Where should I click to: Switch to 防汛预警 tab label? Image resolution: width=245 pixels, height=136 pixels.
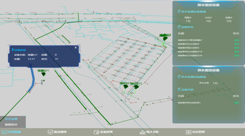click(60, 132)
